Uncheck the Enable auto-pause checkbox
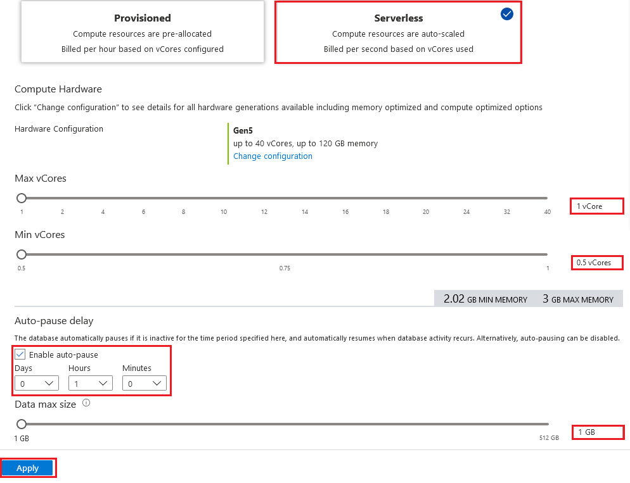630x483 pixels. 20,354
